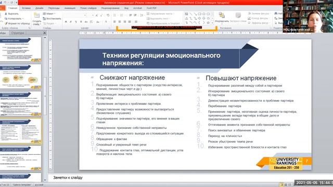Toggle text shadow formatting
Screen dimensions: 333x187
pyautogui.click(x=81, y=22)
